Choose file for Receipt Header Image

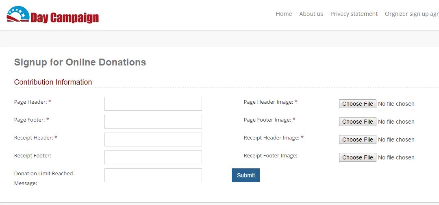358,140
